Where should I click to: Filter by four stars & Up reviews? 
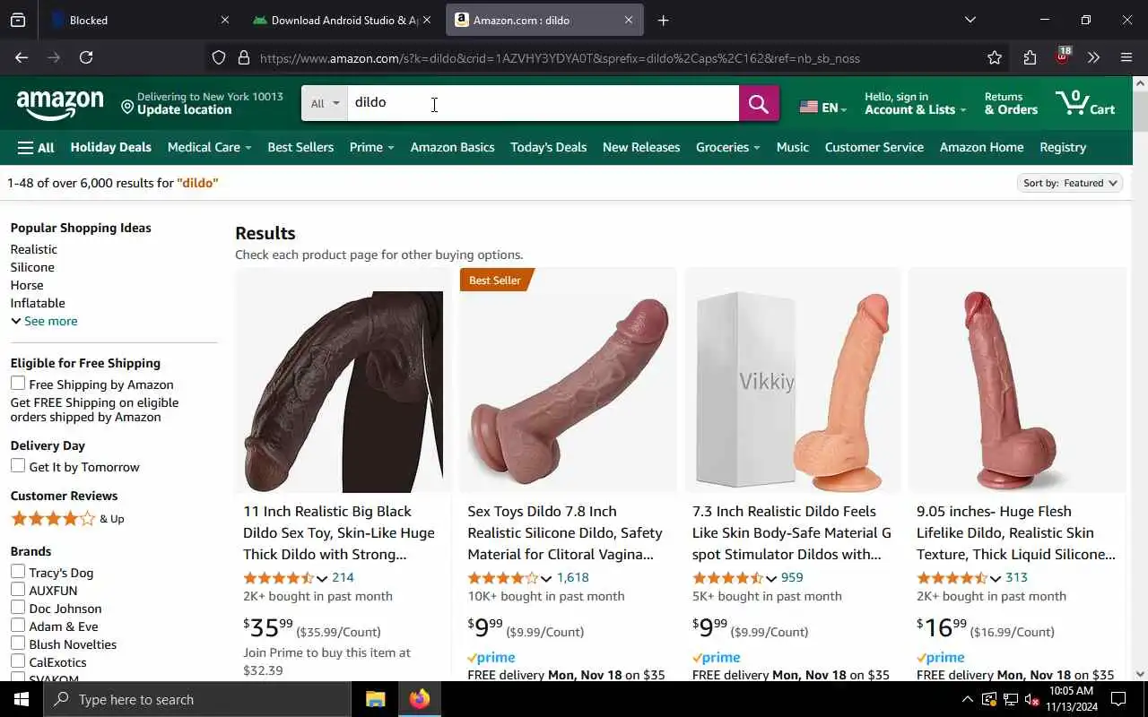(x=67, y=519)
